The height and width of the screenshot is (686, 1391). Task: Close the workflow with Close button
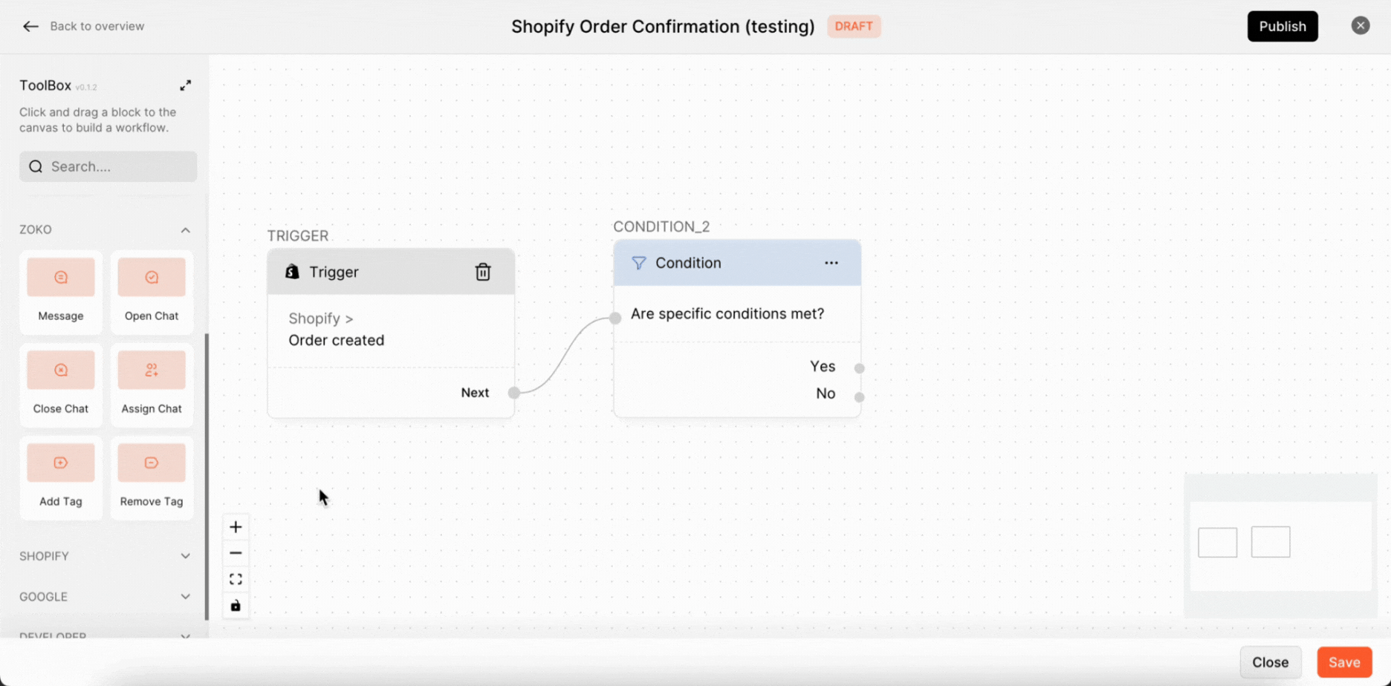1270,662
